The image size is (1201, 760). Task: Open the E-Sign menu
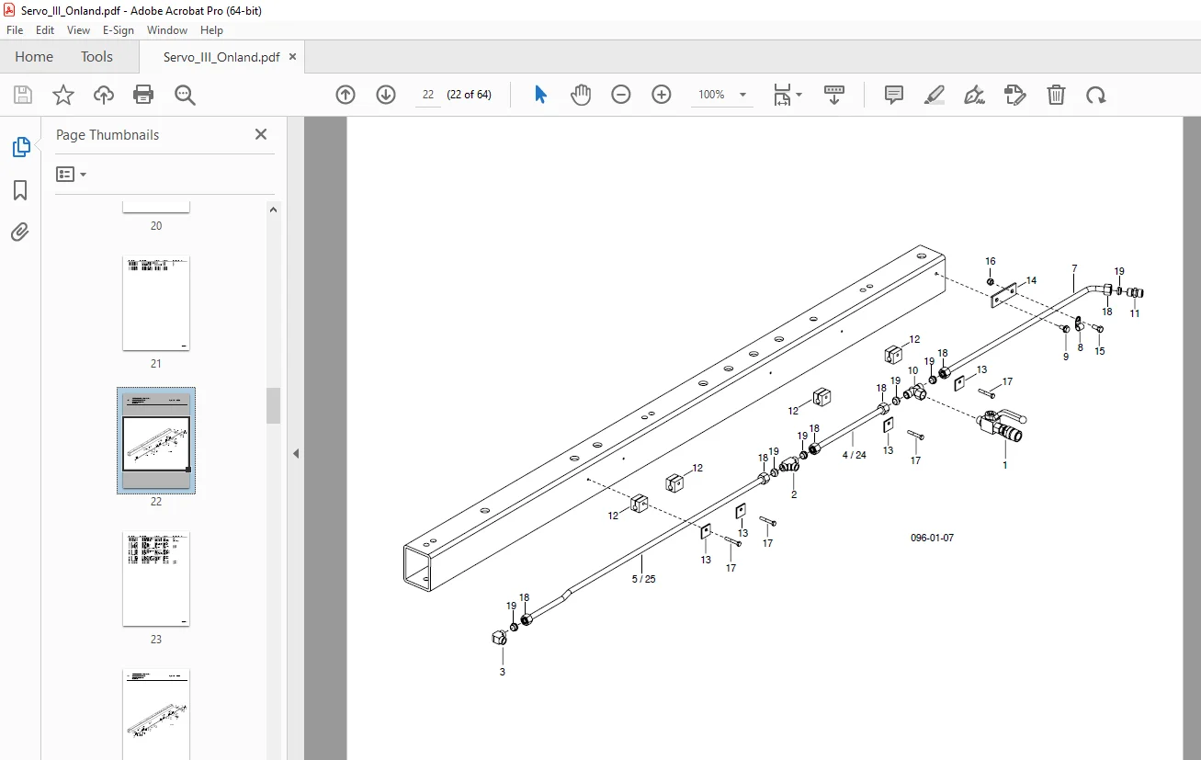tap(119, 30)
